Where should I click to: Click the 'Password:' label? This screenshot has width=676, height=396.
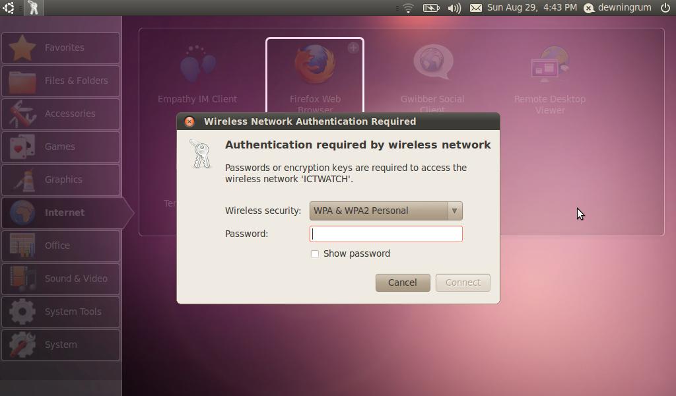click(x=247, y=234)
